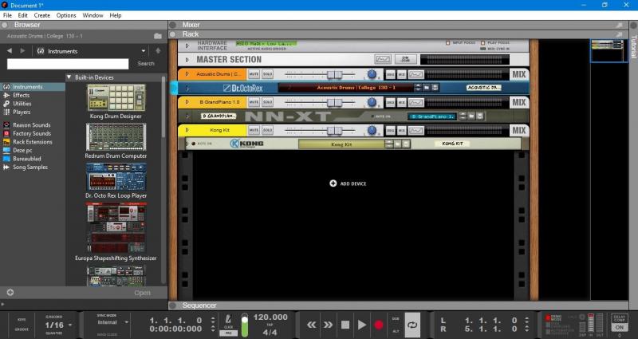Toggle the Loop button in transport
The width and height of the screenshot is (638, 339).
412,325
